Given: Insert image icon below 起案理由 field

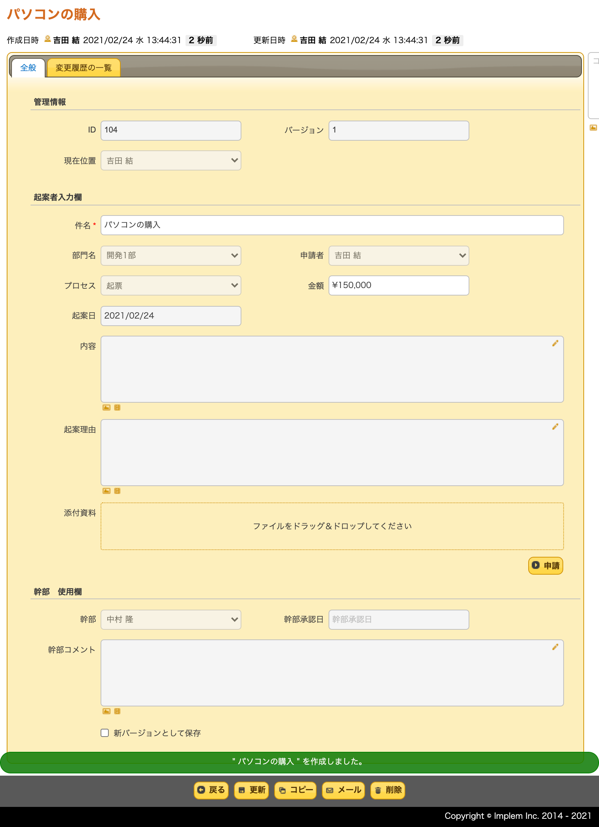Looking at the screenshot, I should click(107, 491).
